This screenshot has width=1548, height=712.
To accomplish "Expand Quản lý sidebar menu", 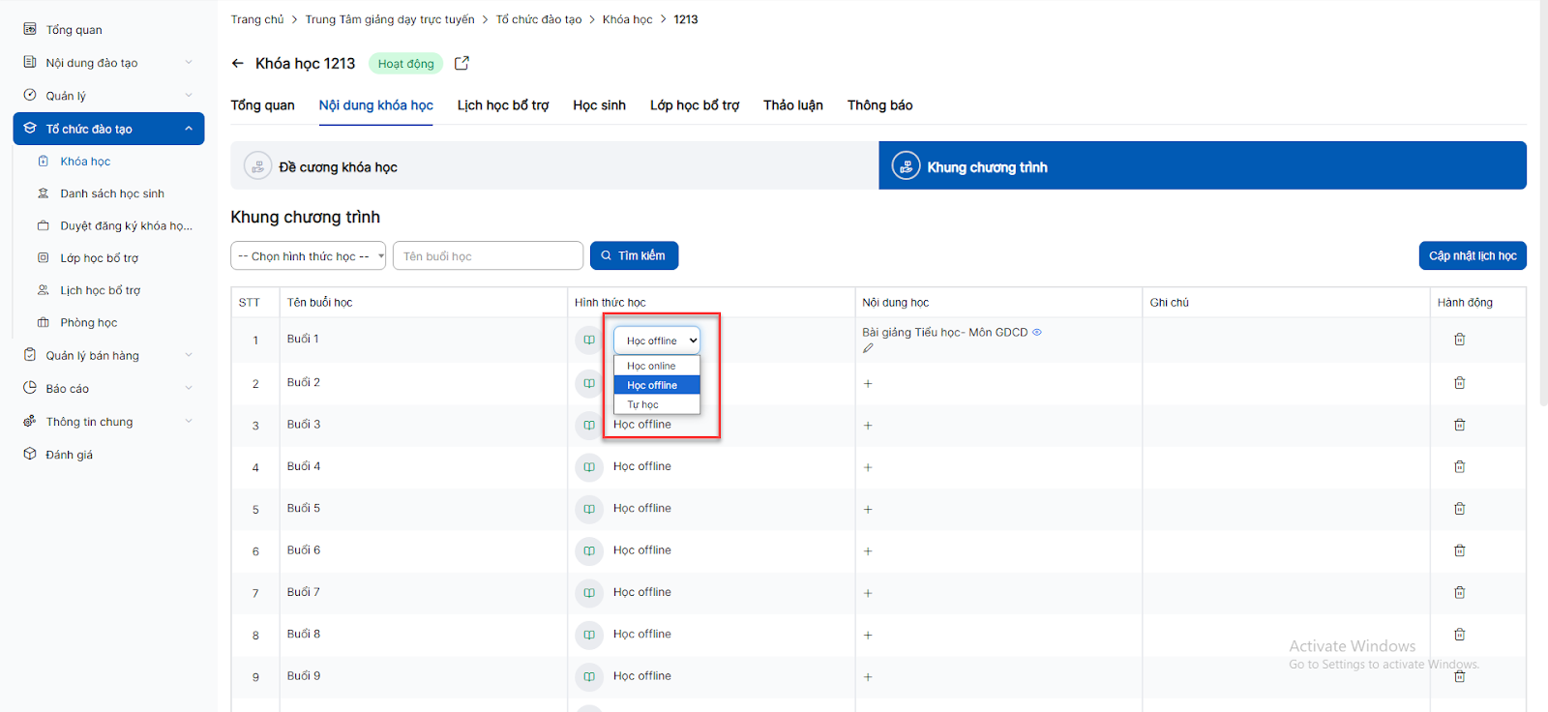I will pos(189,95).
